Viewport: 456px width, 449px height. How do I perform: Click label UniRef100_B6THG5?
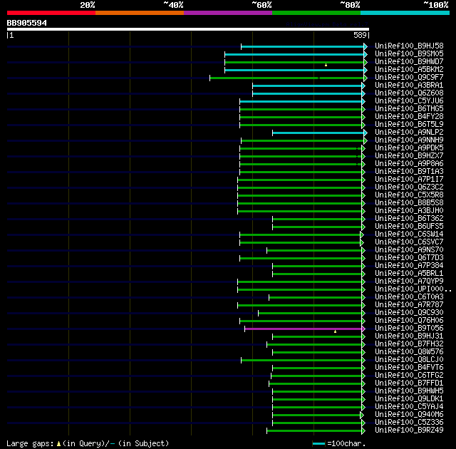coord(409,109)
